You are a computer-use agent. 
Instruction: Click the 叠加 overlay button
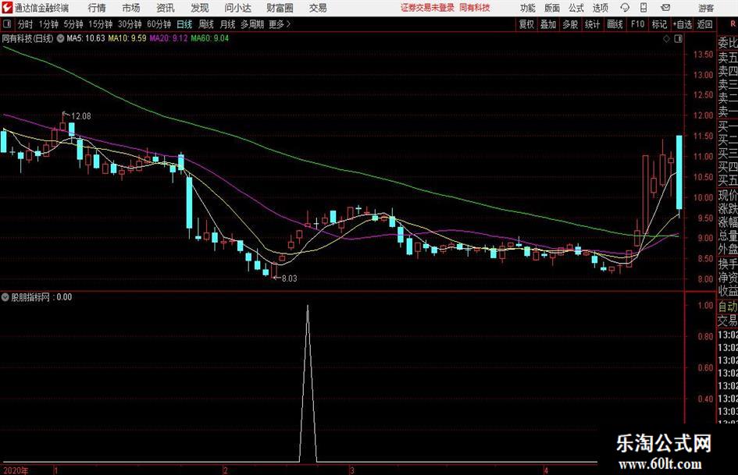548,24
